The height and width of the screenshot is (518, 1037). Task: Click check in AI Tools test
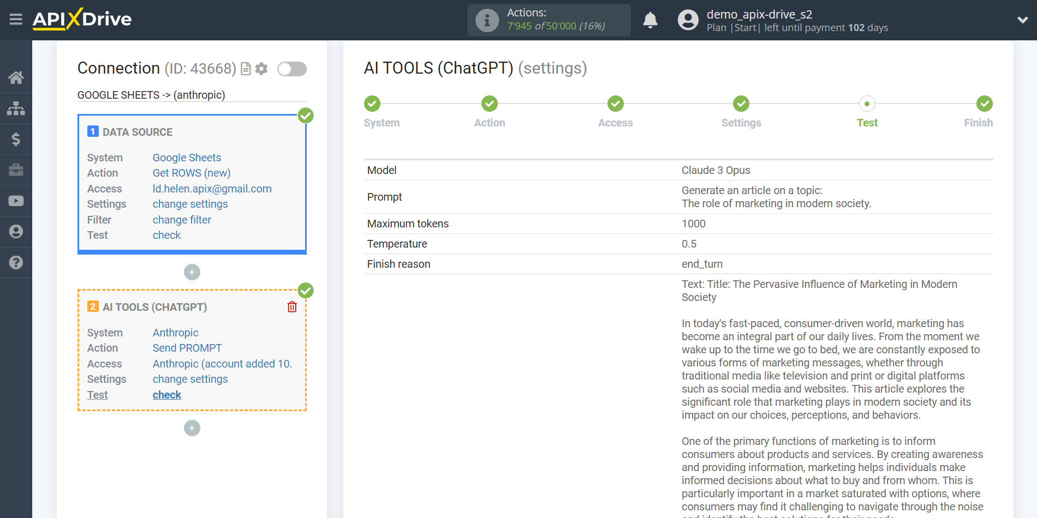pyautogui.click(x=166, y=395)
